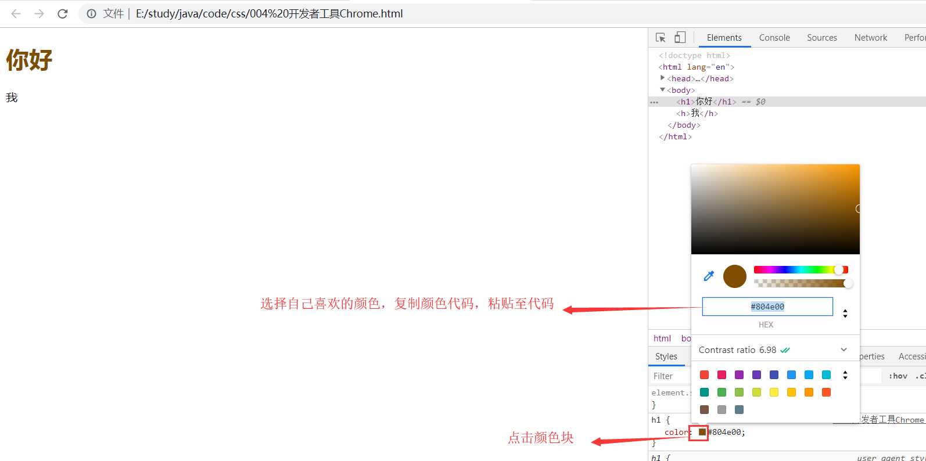The width and height of the screenshot is (926, 461).
Task: Click the current color preview circle
Action: tap(735, 276)
